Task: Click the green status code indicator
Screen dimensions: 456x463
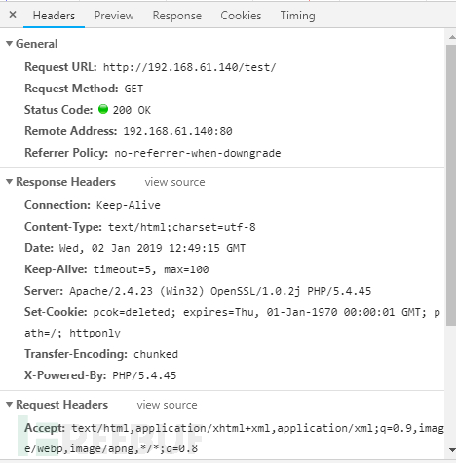Action: (x=103, y=109)
